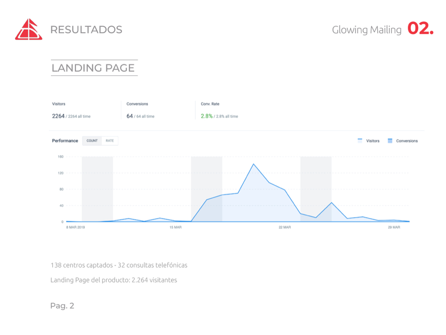This screenshot has width=446, height=335.
Task: Click the 2264 visitors value
Action: click(58, 116)
